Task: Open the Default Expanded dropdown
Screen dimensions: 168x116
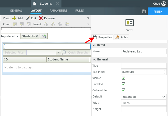Action: pyautogui.click(x=144, y=97)
